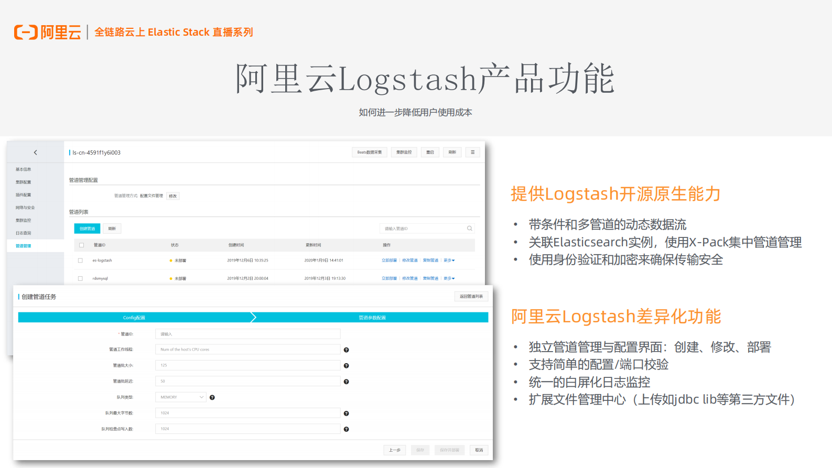
Task: Focus the 管道ID input field
Action: pos(247,334)
